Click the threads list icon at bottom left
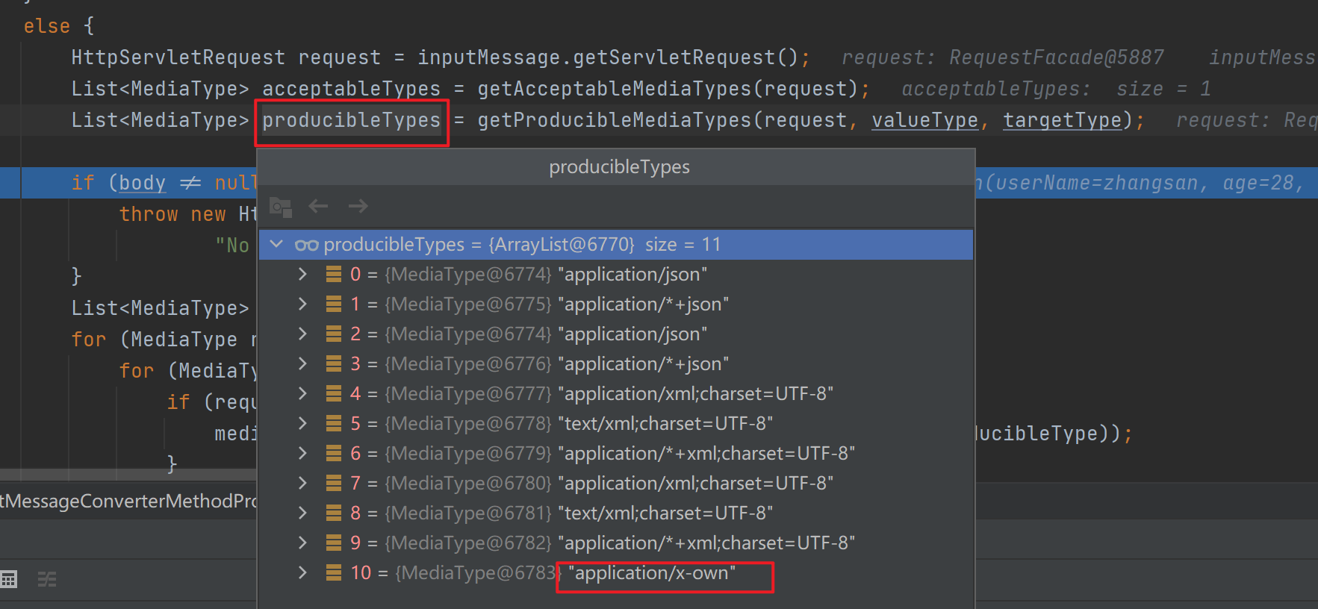Screen dimensions: 1318x609 tap(47, 579)
